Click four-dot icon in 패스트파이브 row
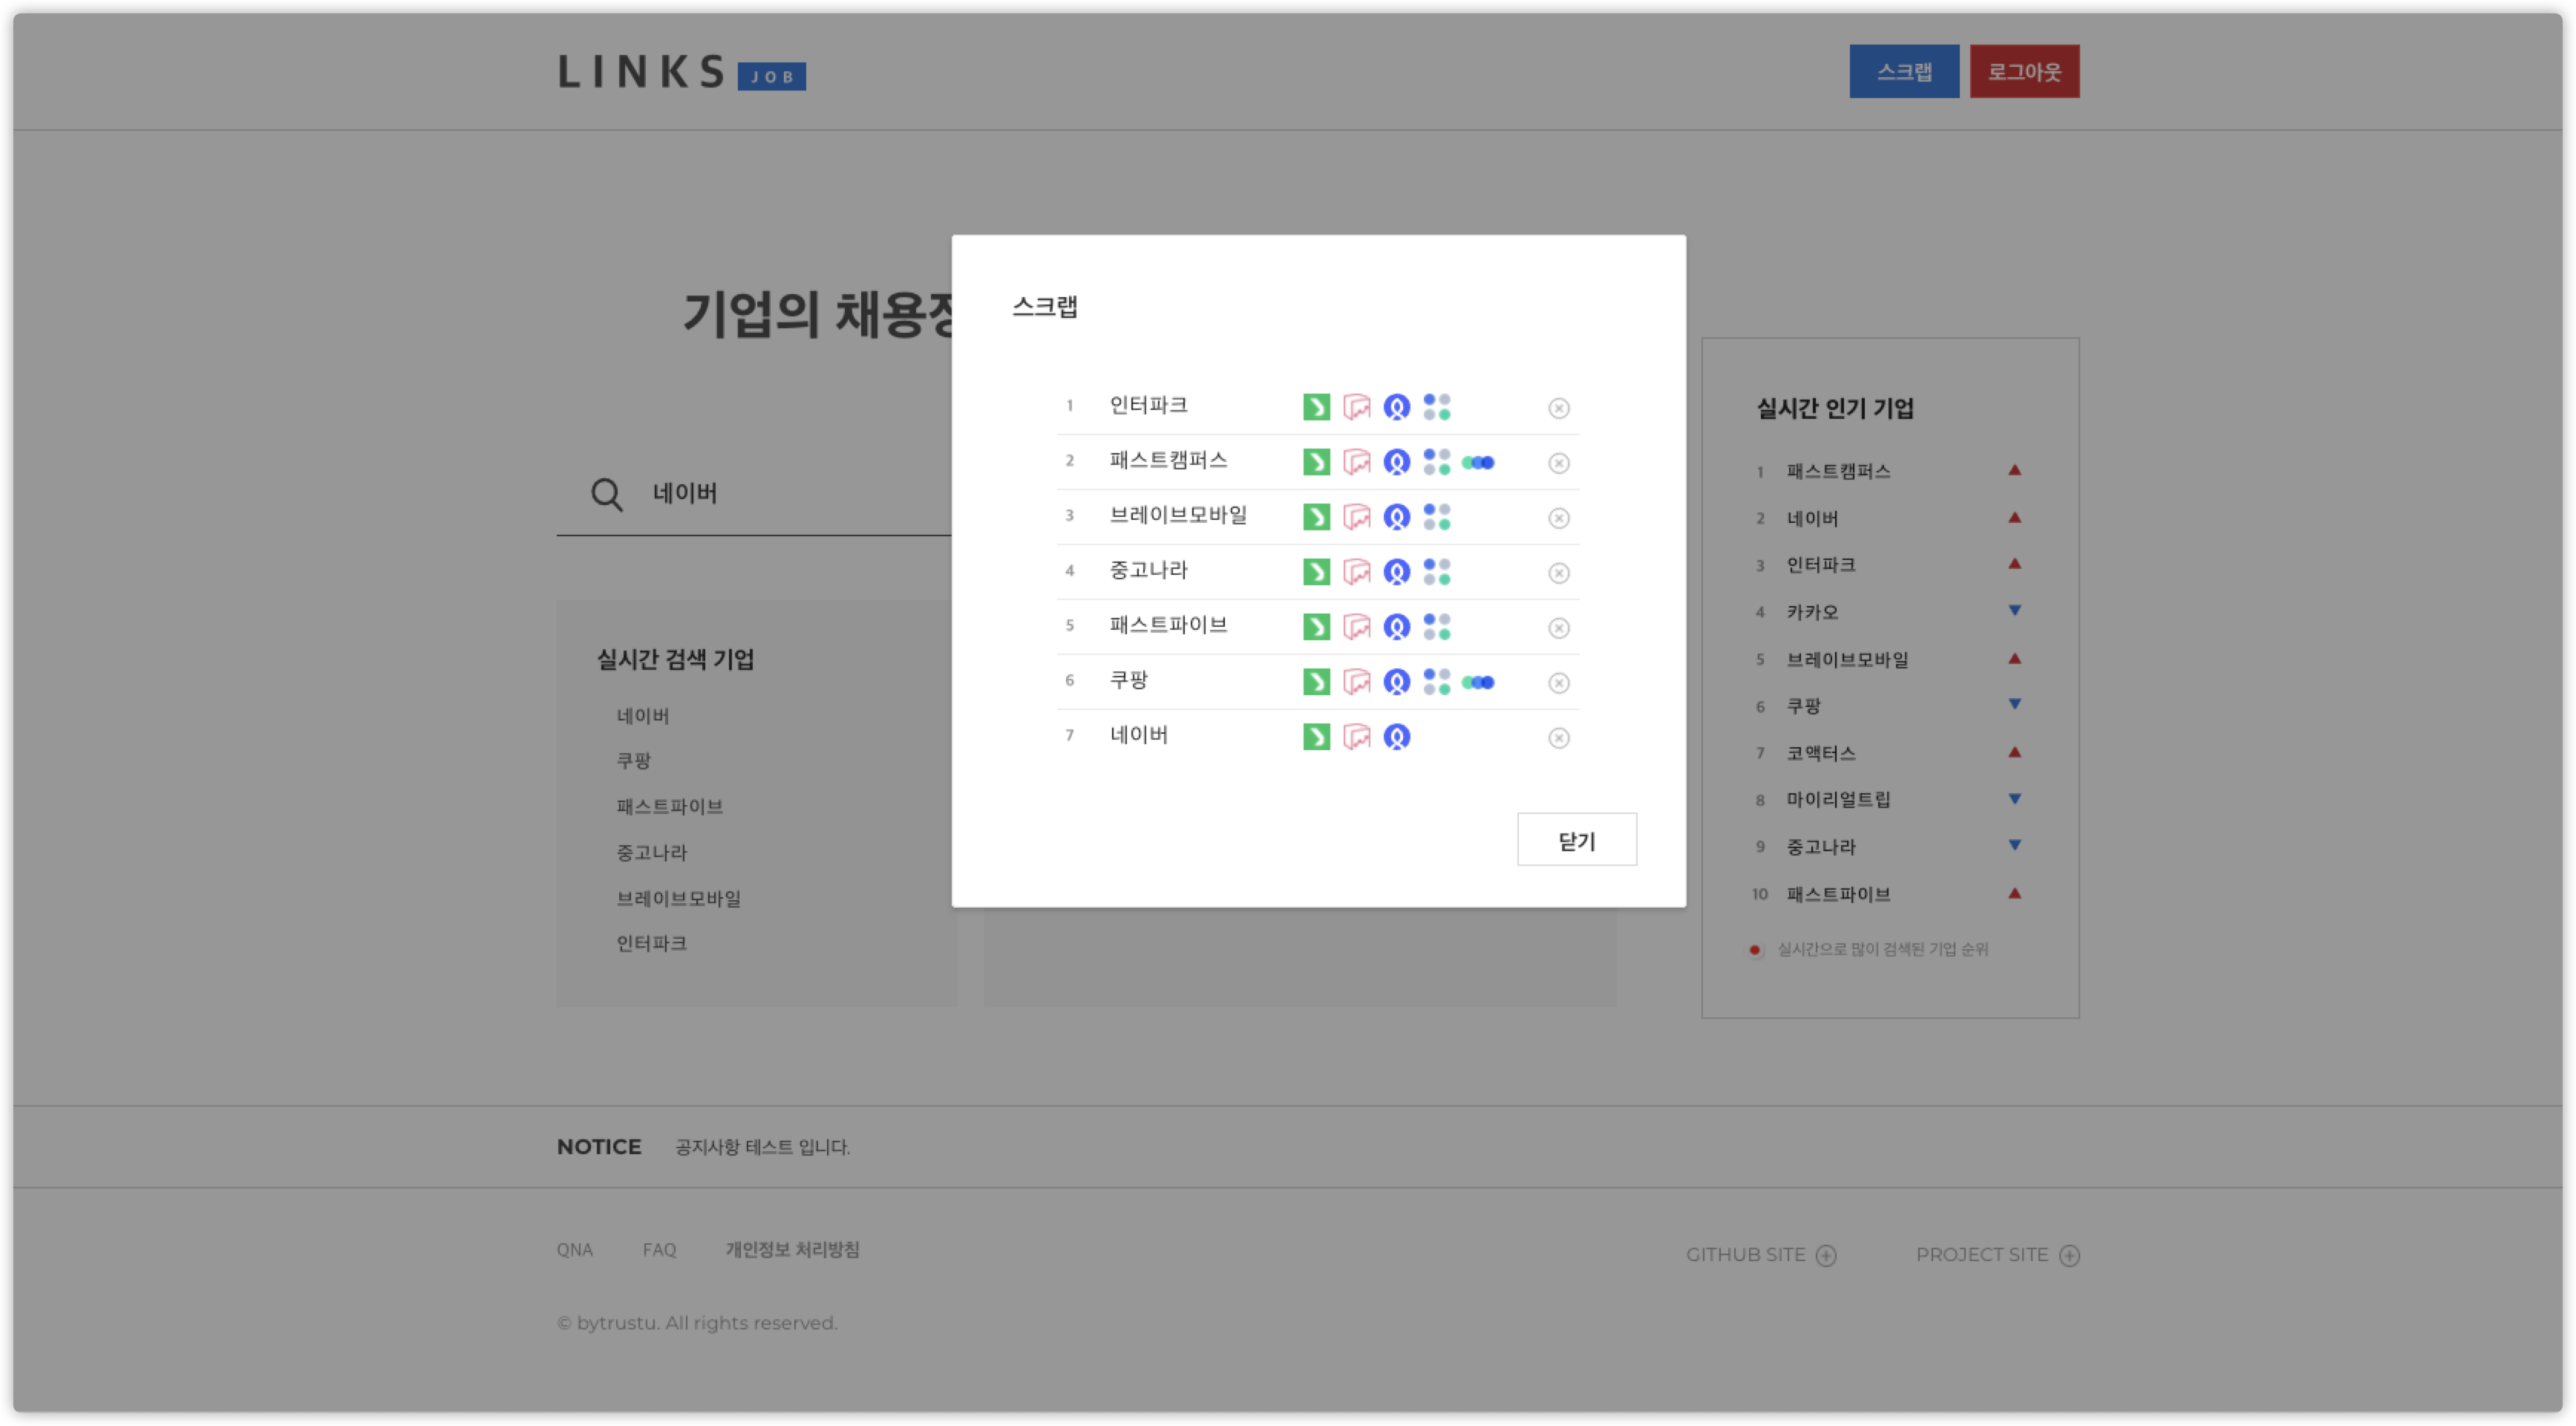Viewport: 2576px width, 1426px height. click(x=1436, y=628)
